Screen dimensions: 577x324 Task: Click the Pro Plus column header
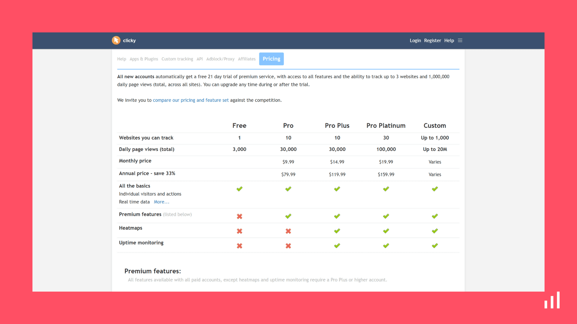337,126
